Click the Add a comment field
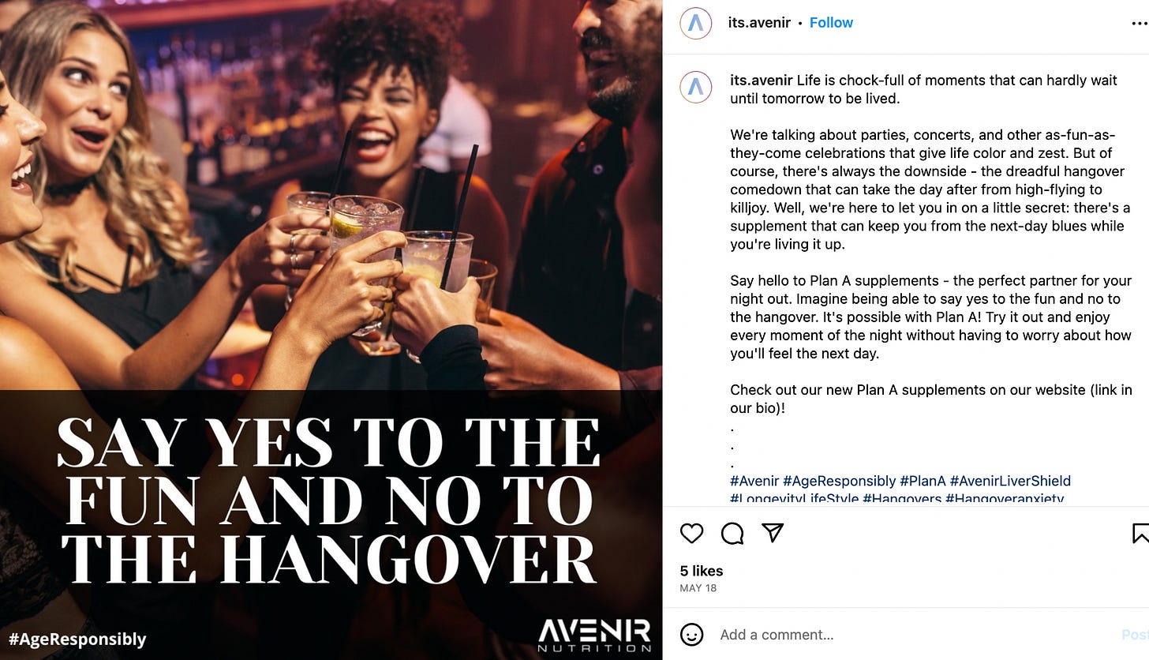The width and height of the screenshot is (1149, 660). 915,635
